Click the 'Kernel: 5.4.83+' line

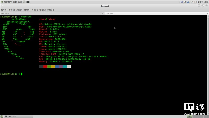pyautogui.click(x=49, y=29)
